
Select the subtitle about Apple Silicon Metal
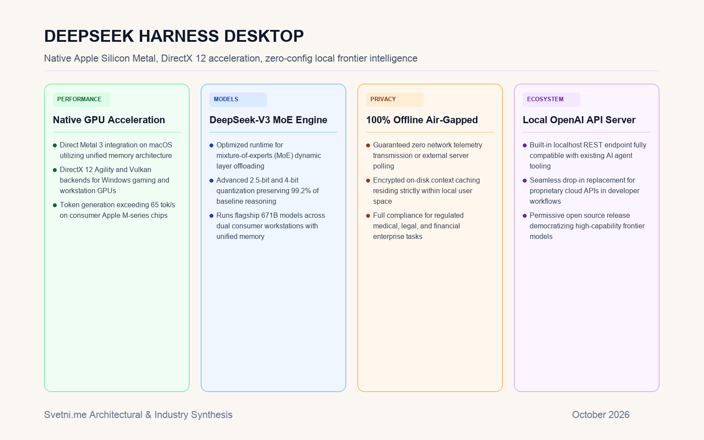(231, 59)
